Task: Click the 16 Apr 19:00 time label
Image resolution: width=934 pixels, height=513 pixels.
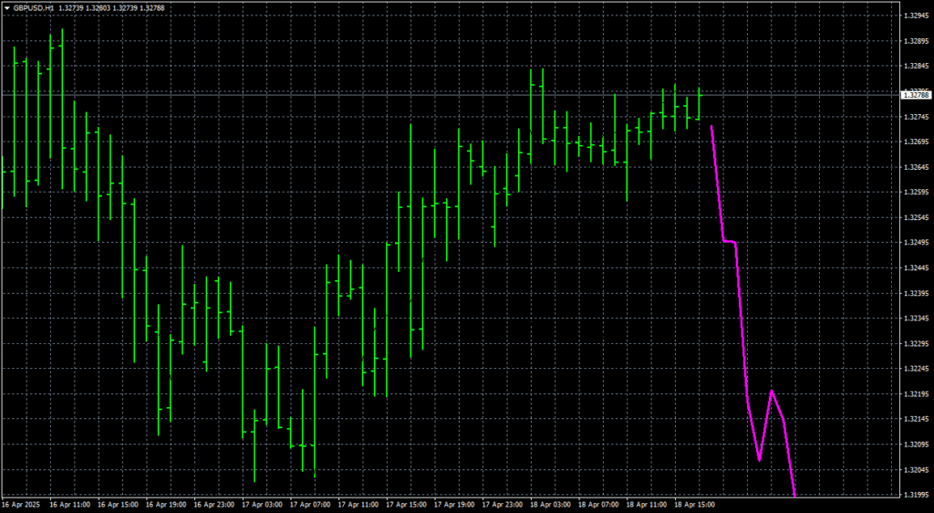Action: pyautogui.click(x=166, y=505)
